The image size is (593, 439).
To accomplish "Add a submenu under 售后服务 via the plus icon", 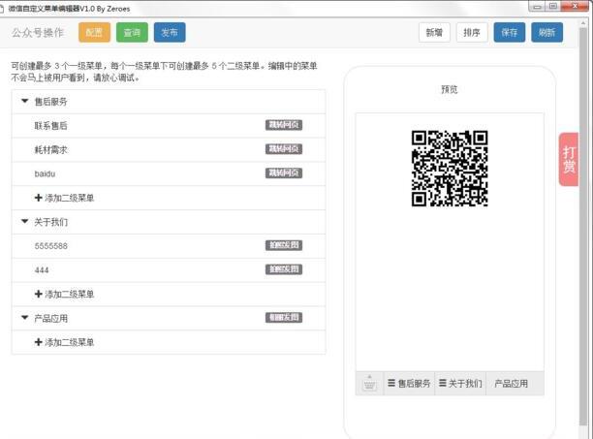I will click(38, 198).
